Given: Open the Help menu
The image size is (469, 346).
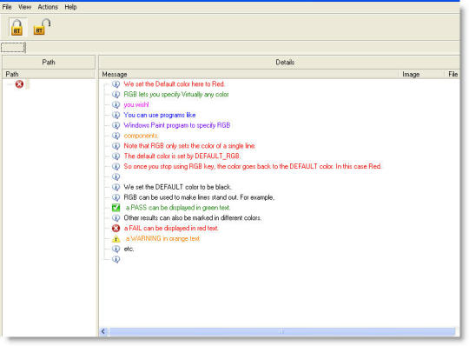Looking at the screenshot, I should pyautogui.click(x=70, y=7).
